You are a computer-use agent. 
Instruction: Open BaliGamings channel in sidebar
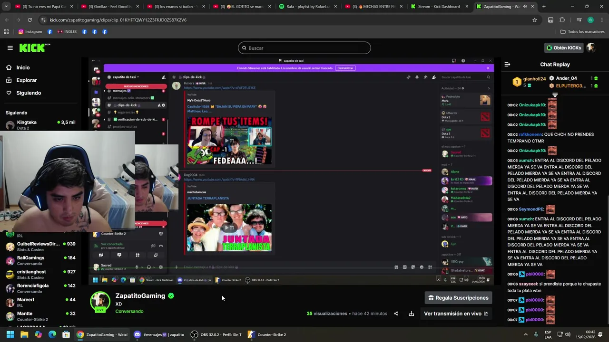point(40,260)
